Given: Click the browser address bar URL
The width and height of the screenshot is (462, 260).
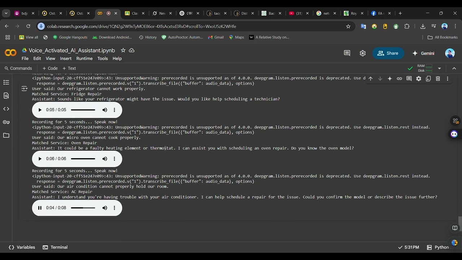Looking at the screenshot, I should point(141,26).
